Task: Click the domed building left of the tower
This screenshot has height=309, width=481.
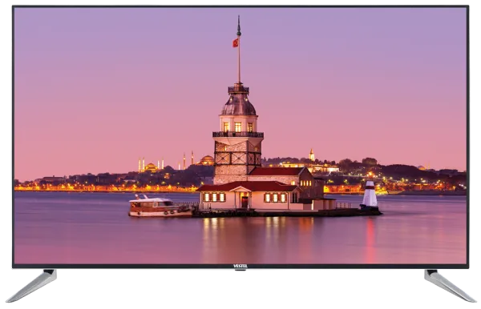Action: pyautogui.click(x=207, y=160)
